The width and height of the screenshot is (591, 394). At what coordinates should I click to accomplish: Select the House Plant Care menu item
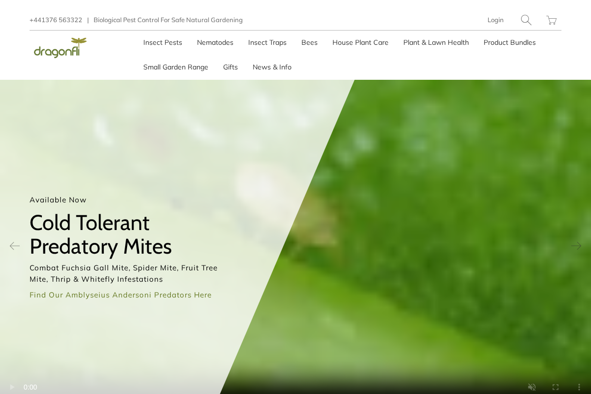coord(361,42)
